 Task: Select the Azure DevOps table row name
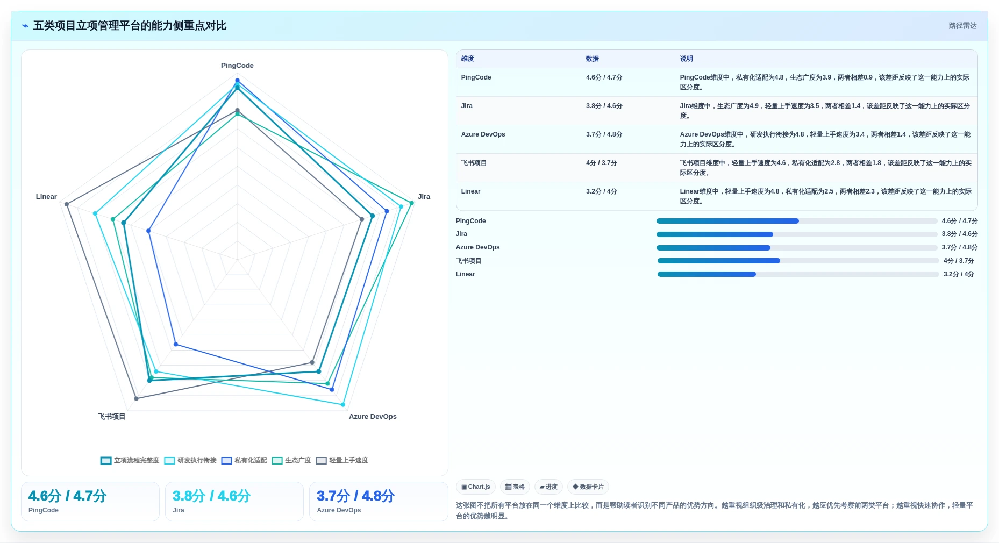pos(483,134)
